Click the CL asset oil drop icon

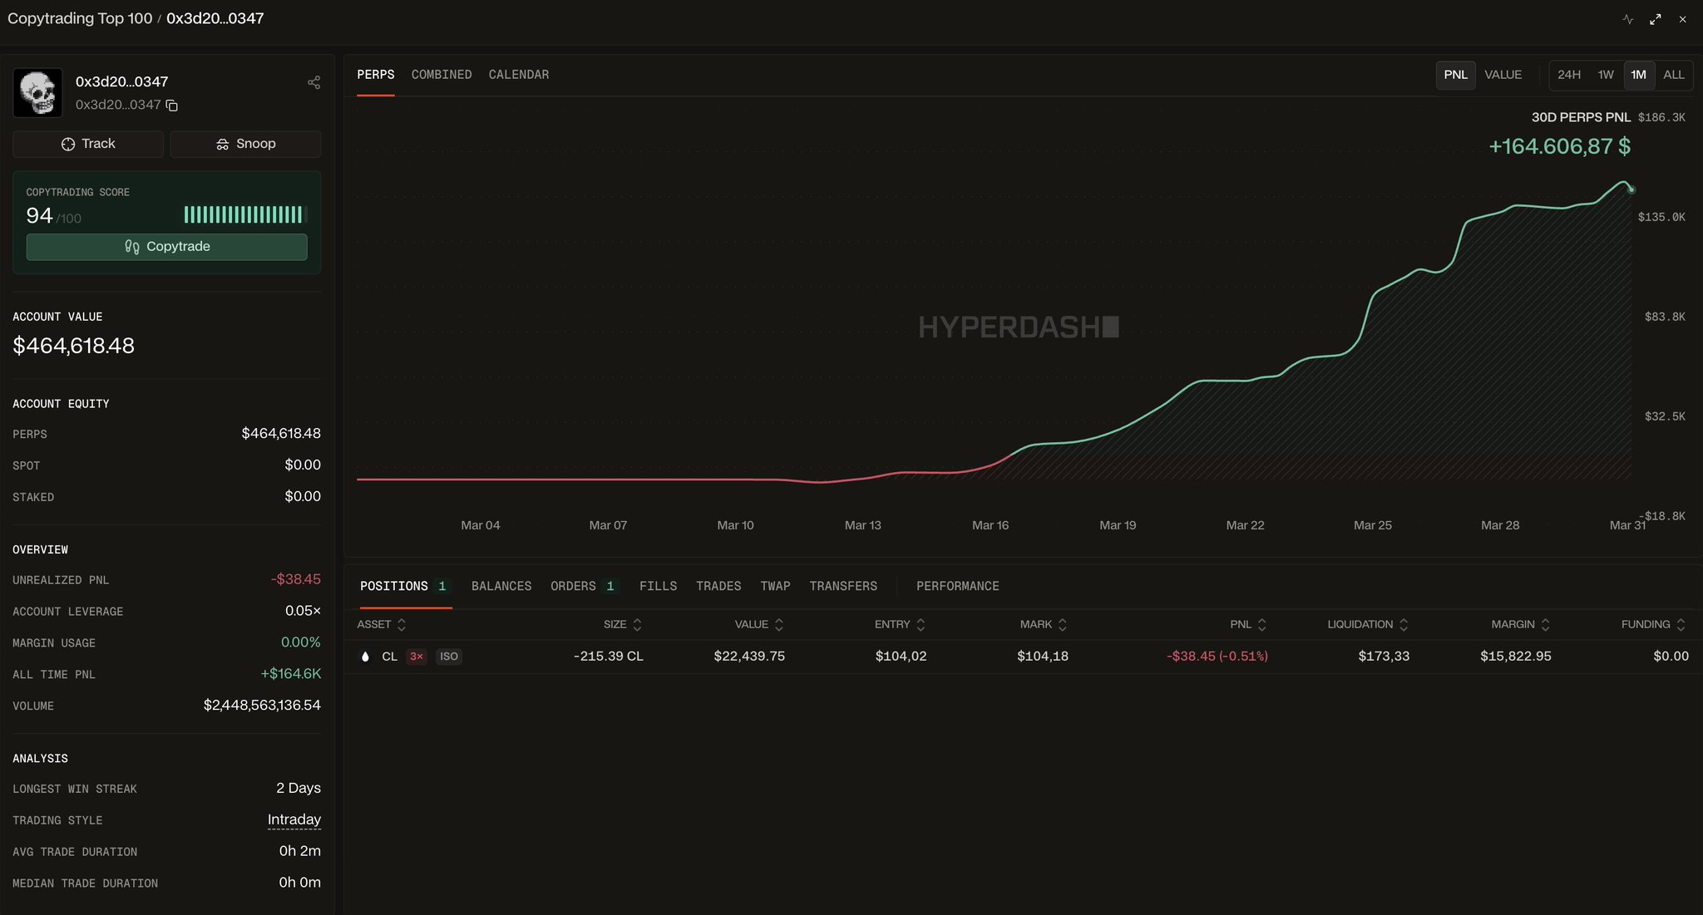[x=365, y=657]
